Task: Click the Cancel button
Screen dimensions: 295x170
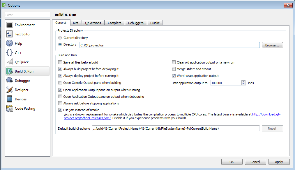Action: click(255, 162)
